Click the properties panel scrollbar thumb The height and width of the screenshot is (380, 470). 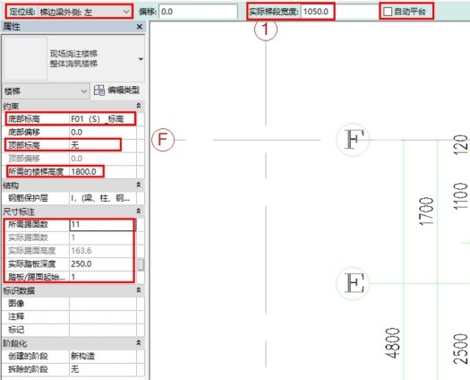141,264
